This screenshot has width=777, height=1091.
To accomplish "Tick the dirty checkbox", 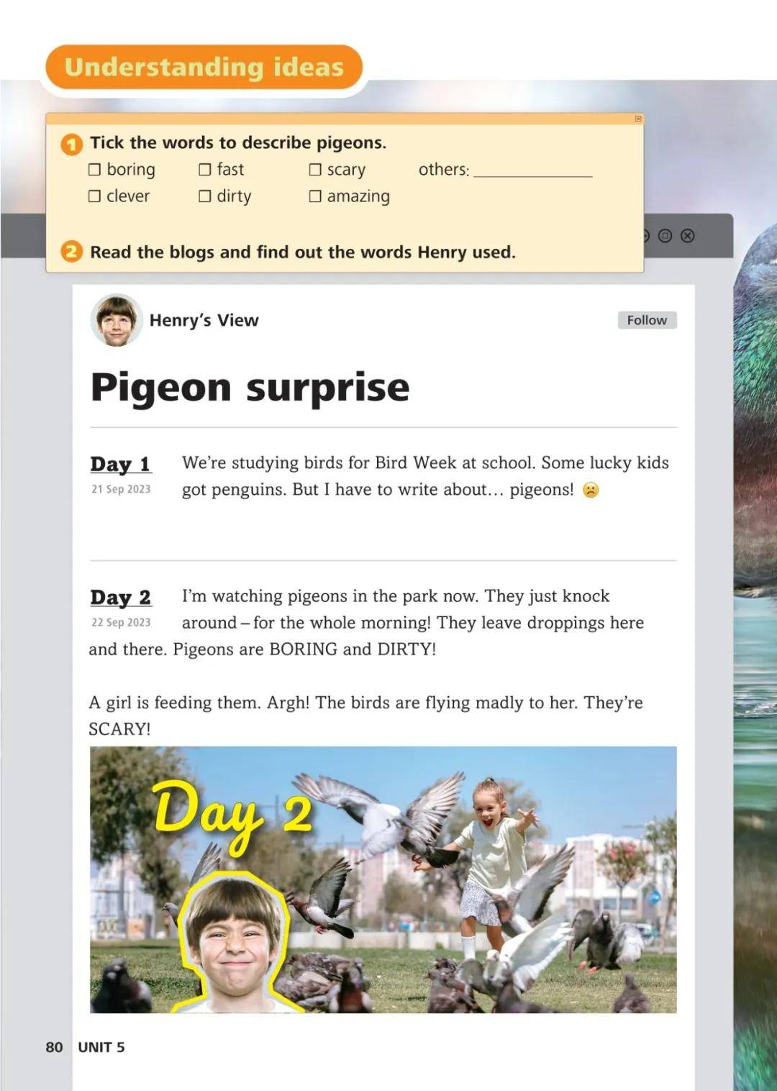I will coord(205,196).
